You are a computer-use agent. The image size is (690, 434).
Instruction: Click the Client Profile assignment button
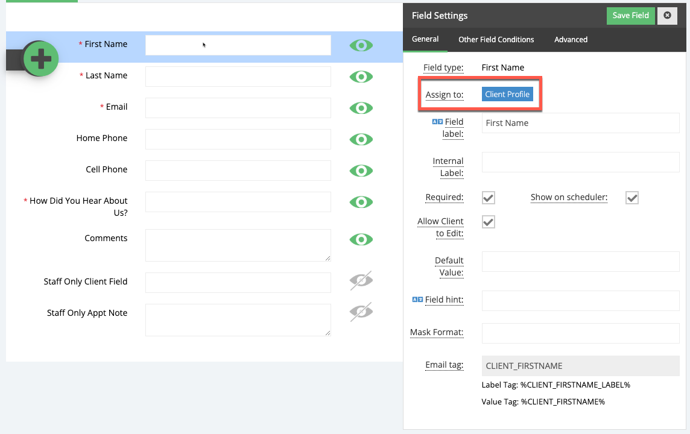click(507, 94)
